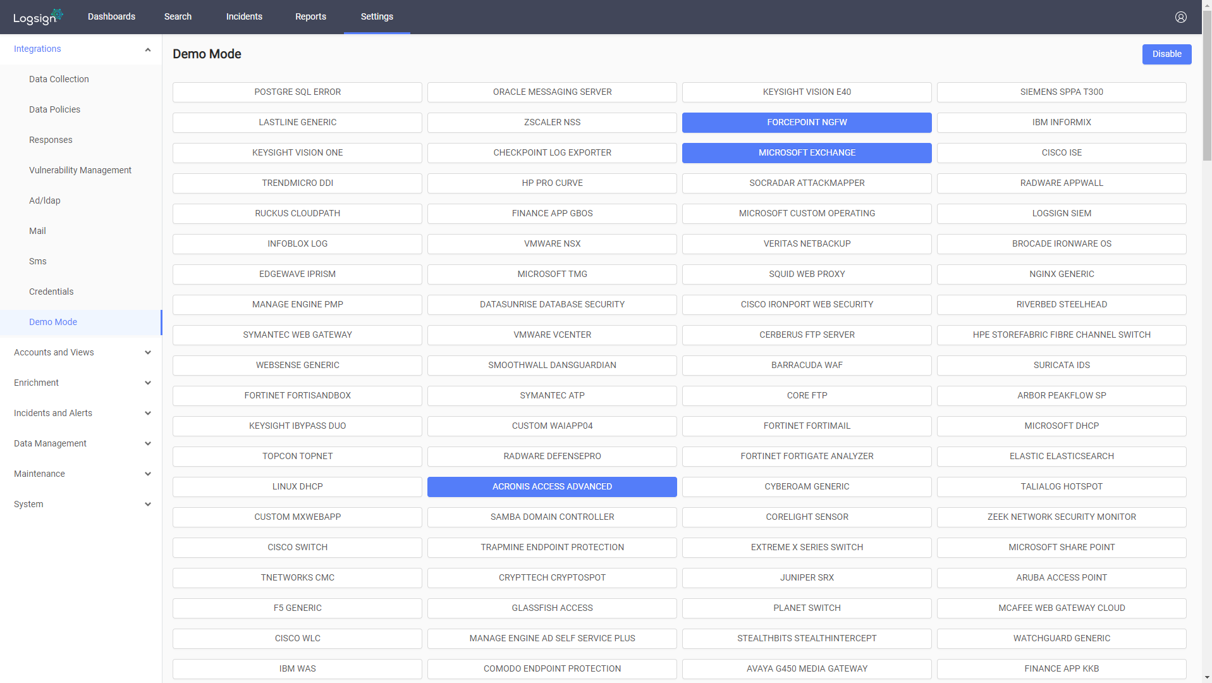
Task: Toggle ORACLE MESSAGING SERVER source
Action: click(x=552, y=92)
